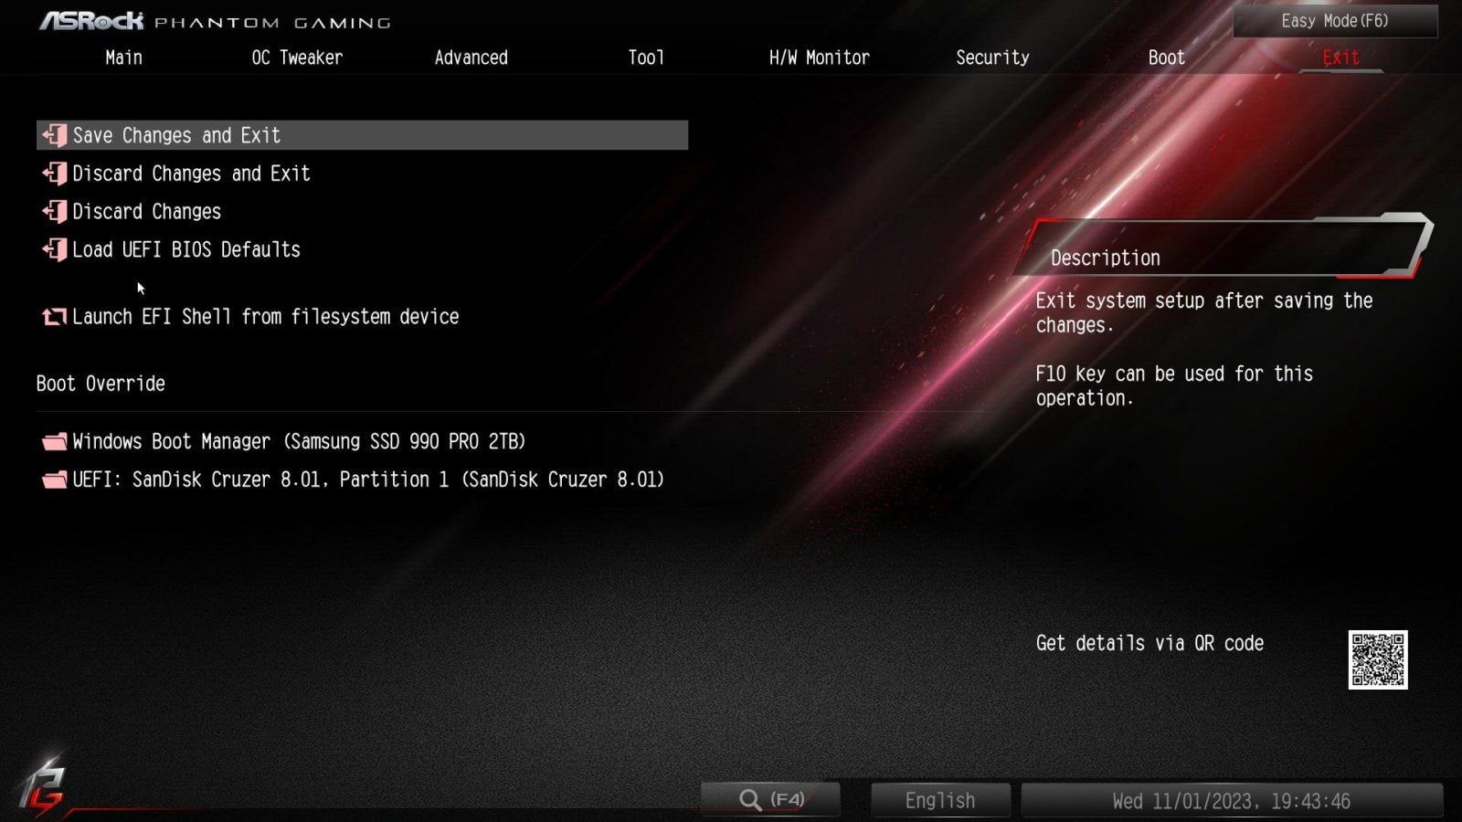Go to the Advanced tab

tap(471, 58)
